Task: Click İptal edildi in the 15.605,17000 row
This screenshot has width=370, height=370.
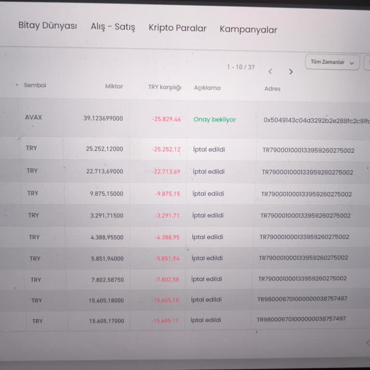Action: (x=206, y=320)
